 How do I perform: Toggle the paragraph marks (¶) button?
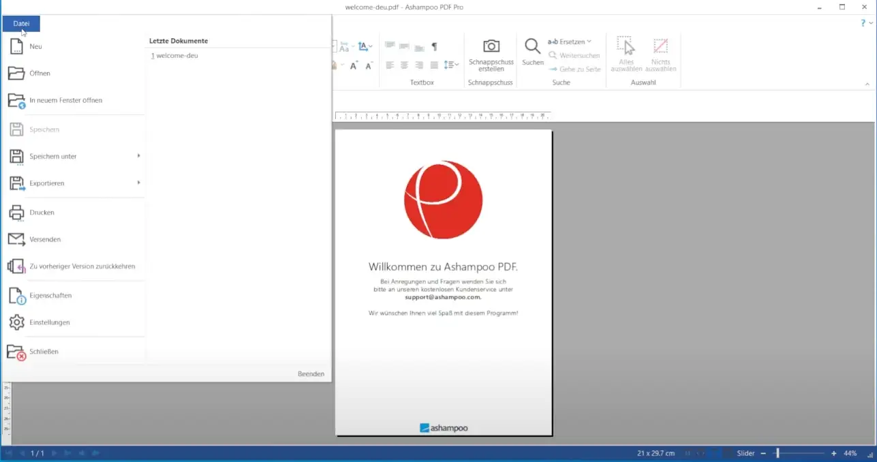tap(434, 47)
